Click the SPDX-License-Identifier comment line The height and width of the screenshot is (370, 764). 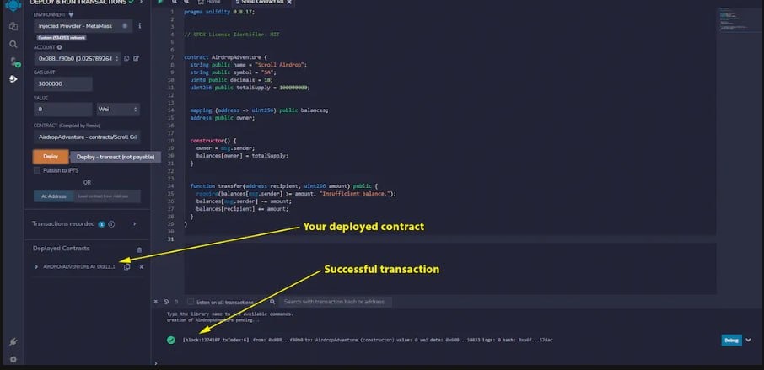point(232,35)
